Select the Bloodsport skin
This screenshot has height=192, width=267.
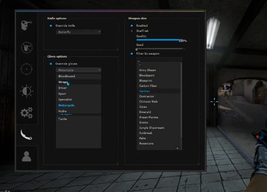pos(159,75)
